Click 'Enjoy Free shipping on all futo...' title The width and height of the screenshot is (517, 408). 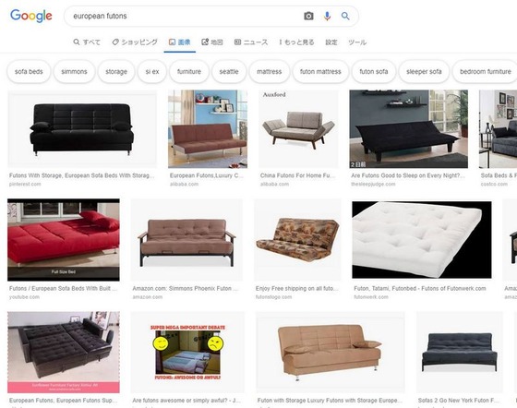click(296, 288)
